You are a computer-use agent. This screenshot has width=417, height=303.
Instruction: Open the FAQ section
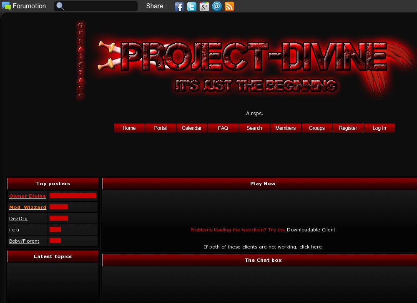(223, 128)
